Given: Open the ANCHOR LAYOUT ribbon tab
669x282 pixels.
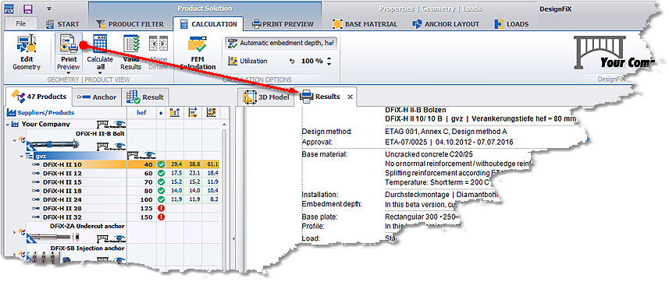Looking at the screenshot, I should tap(446, 24).
